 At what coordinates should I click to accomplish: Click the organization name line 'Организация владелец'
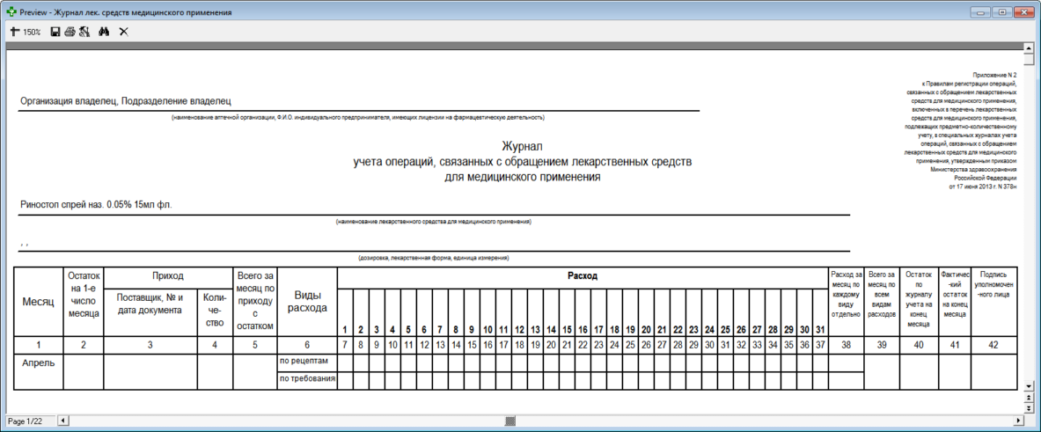click(x=67, y=101)
